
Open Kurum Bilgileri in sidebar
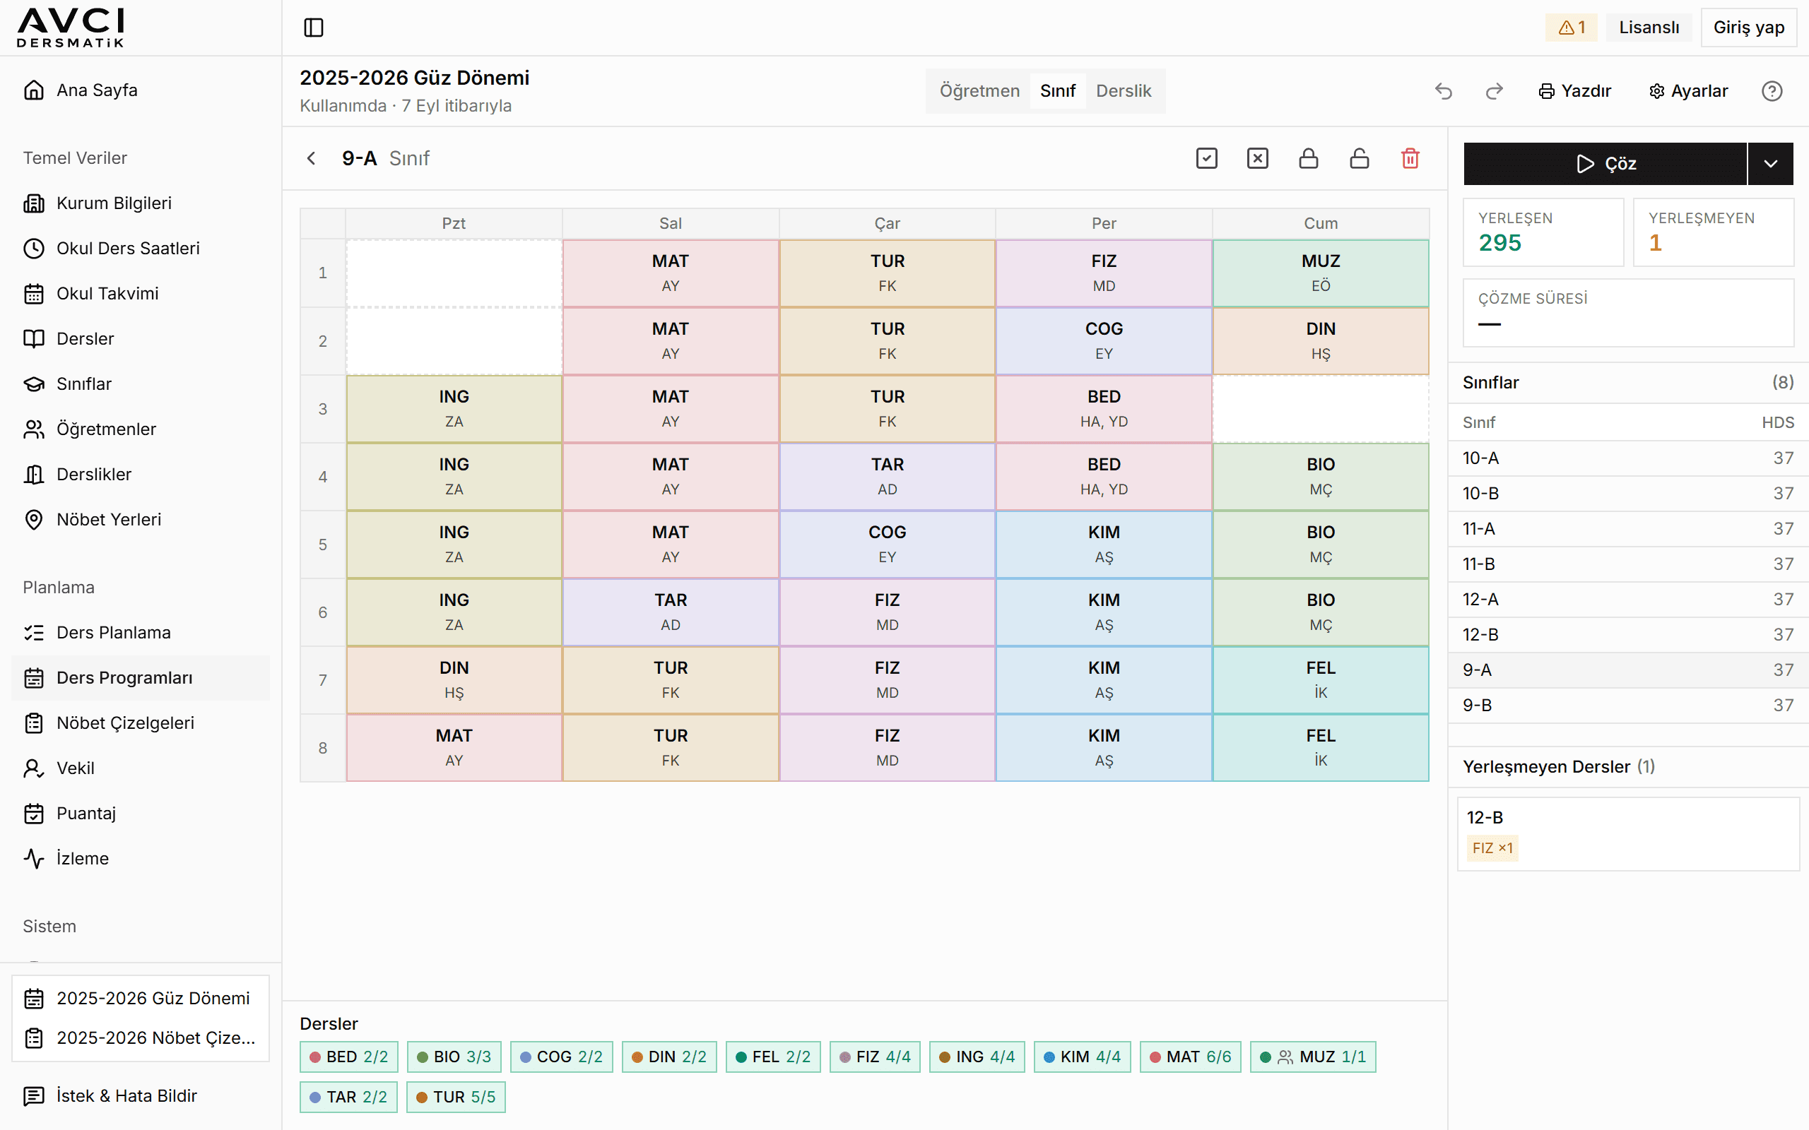coord(141,203)
